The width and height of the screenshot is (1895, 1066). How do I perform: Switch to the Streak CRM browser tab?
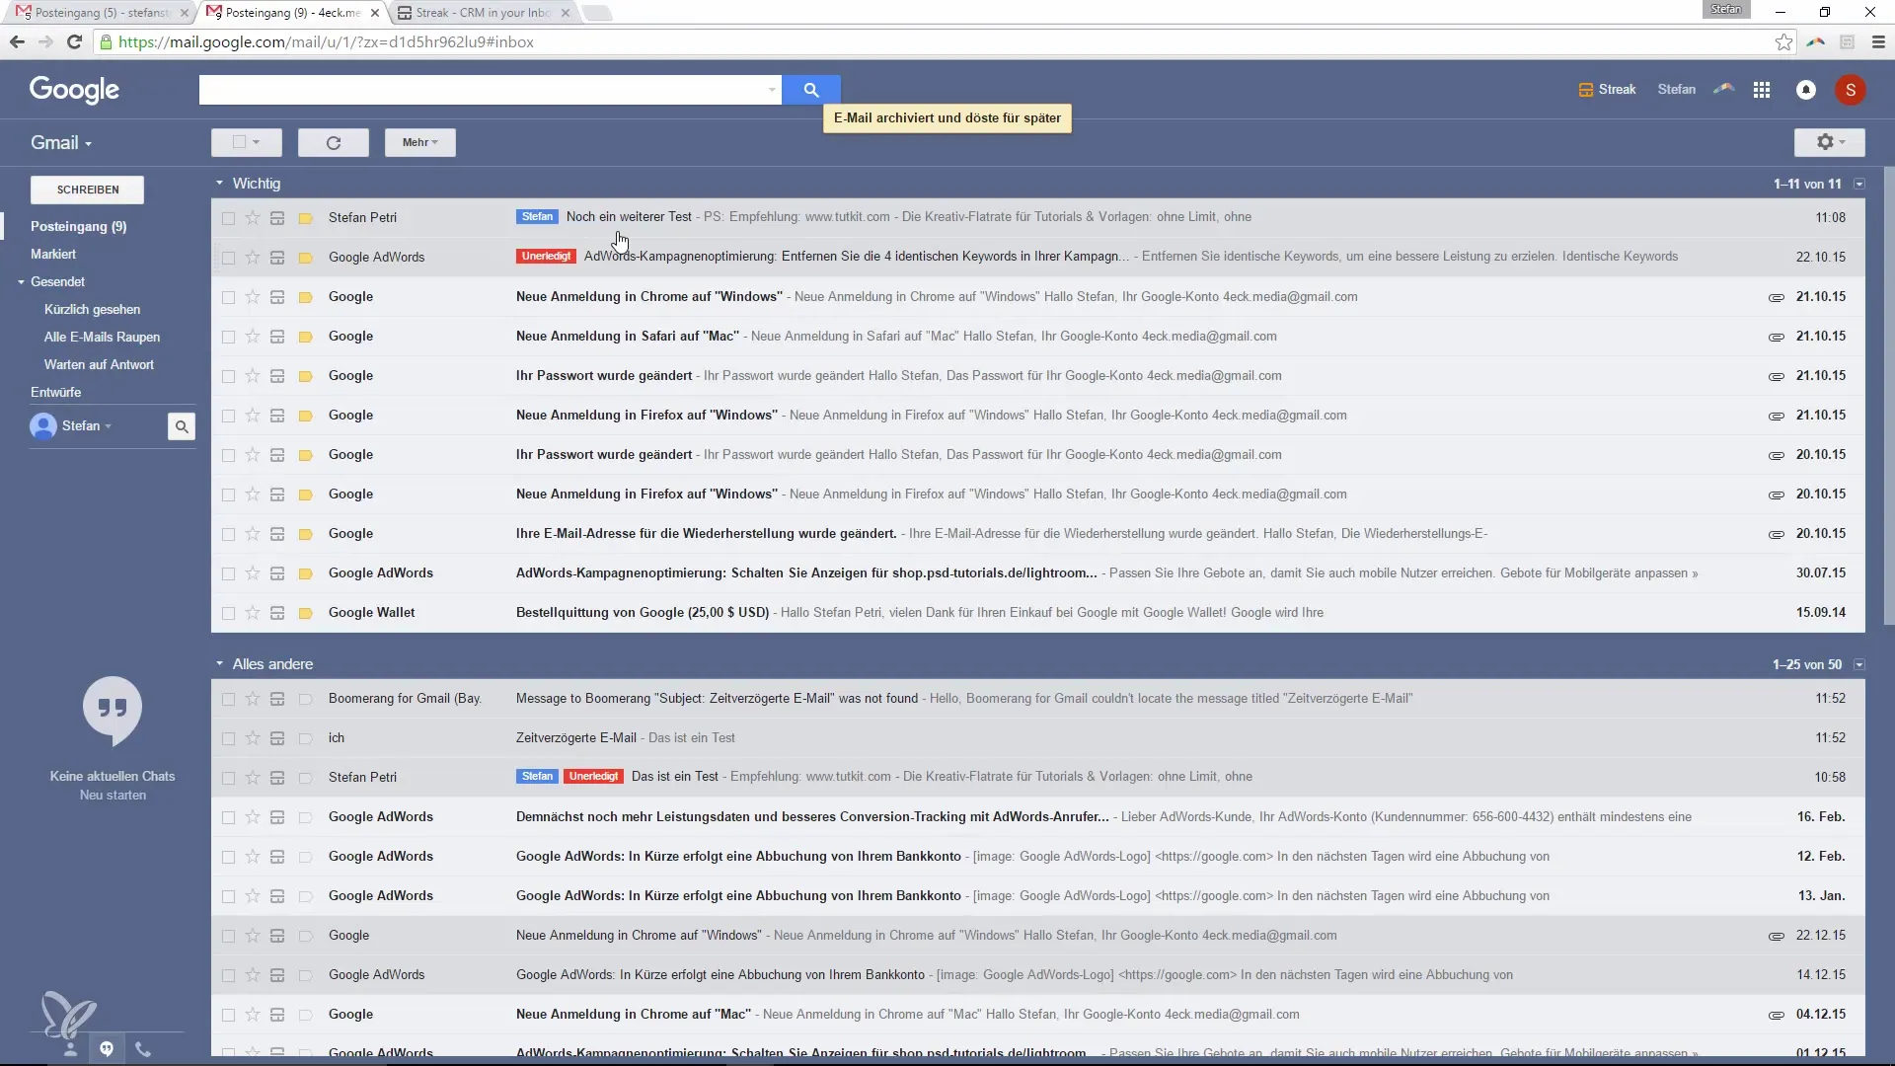[x=484, y=13]
